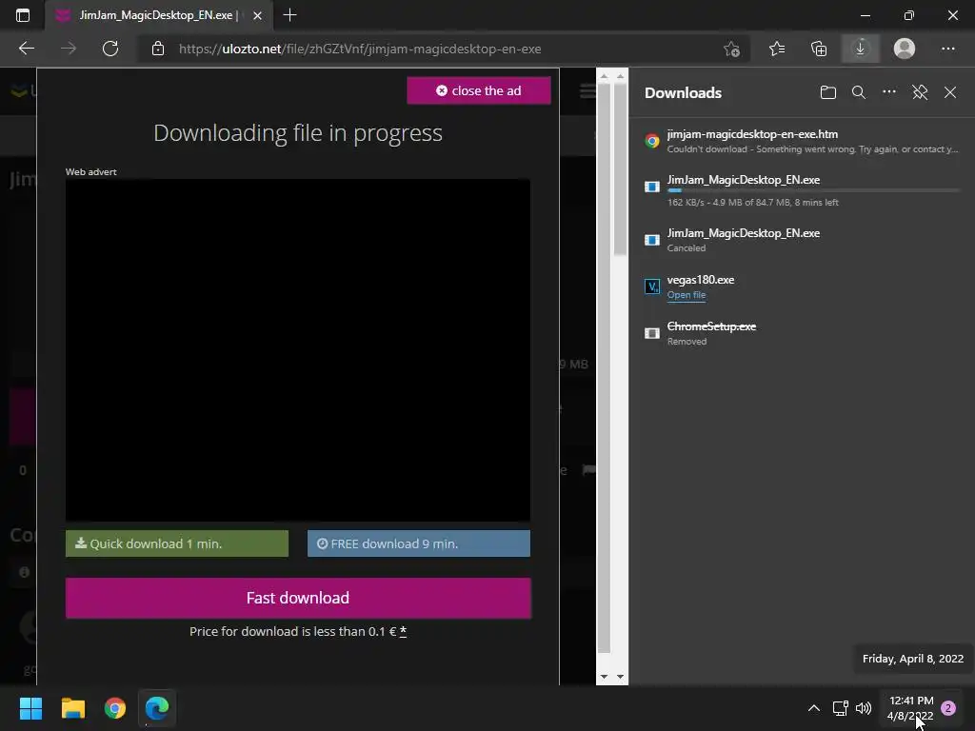
Task: Select the failed jimjam-magicdesktop-en-exe.htm download
Action: pos(802,141)
